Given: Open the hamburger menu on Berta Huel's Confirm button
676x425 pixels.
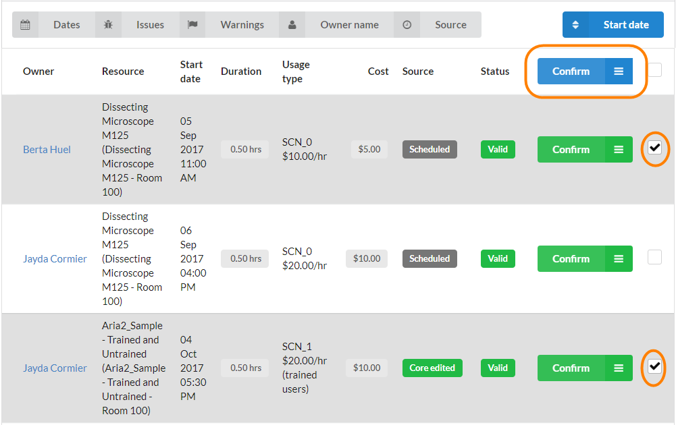Looking at the screenshot, I should click(x=619, y=150).
